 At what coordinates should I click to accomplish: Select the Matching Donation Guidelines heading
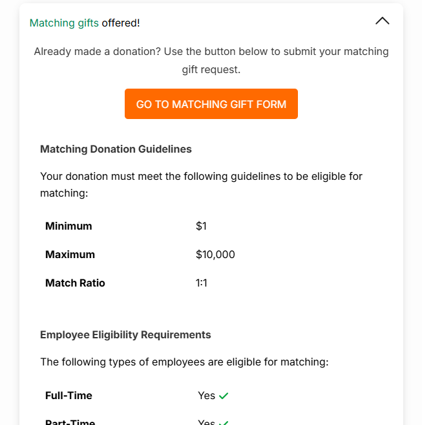pos(116,149)
